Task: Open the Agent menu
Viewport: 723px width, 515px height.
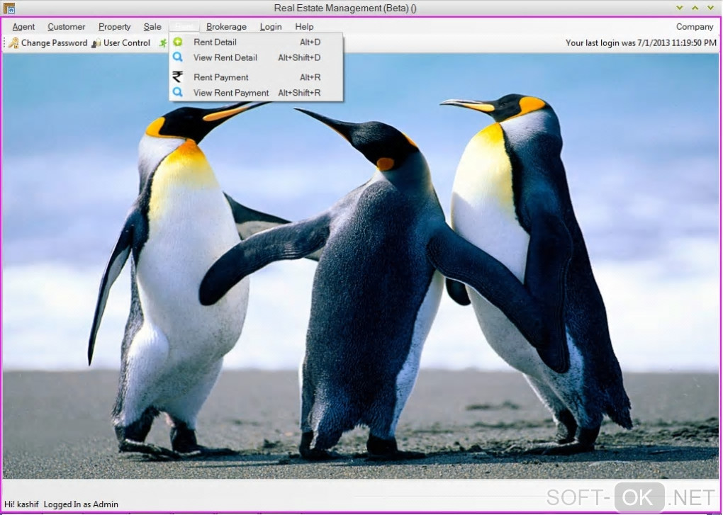Action: pyautogui.click(x=23, y=27)
